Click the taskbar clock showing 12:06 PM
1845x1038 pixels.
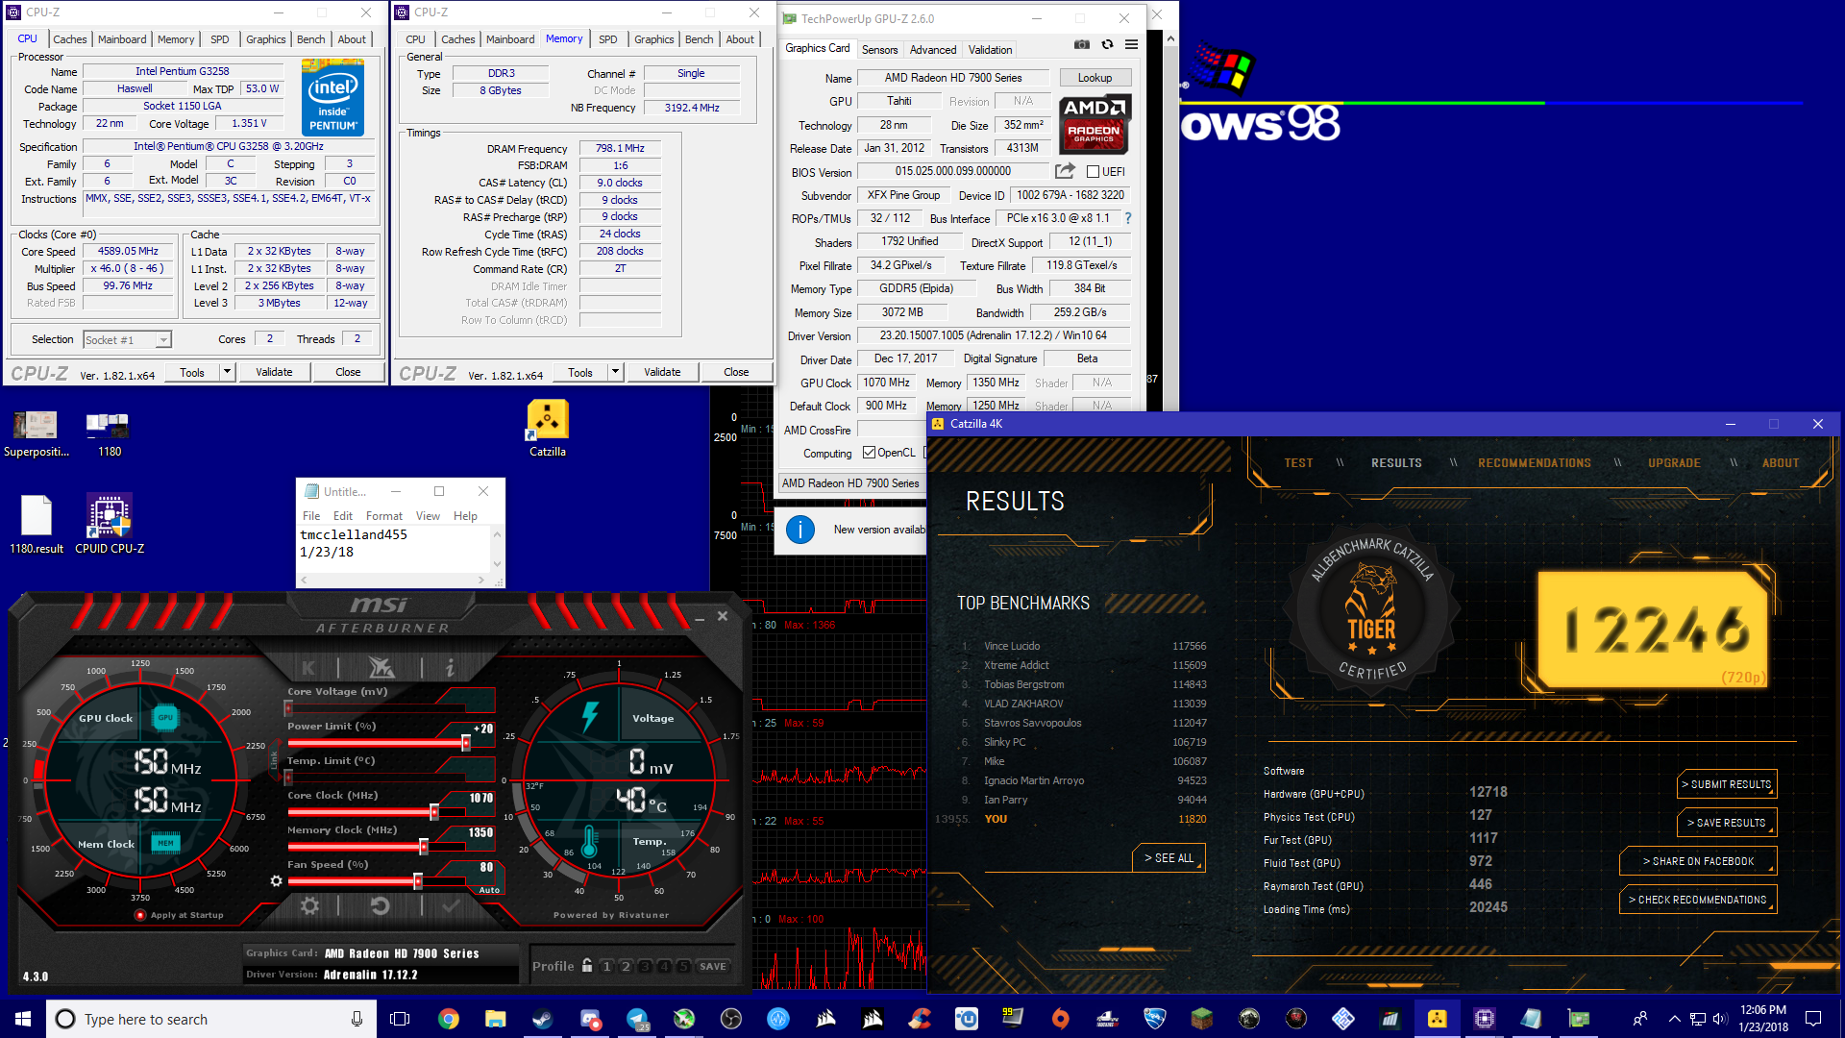click(x=1763, y=1019)
